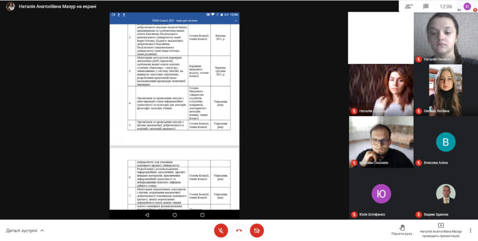Image resolution: width=478 pixels, height=241 pixels.
Task: Open the chat messages panel
Action: pyautogui.click(x=426, y=7)
